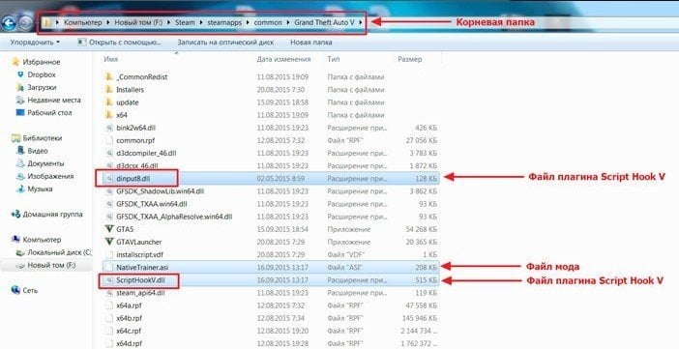Viewport: 679px width, 349px height.
Task: Click Открыть с помощью toolbar item
Action: point(120,43)
